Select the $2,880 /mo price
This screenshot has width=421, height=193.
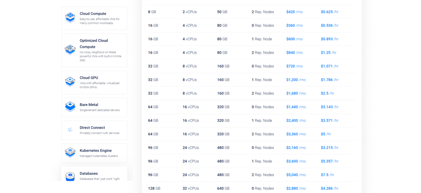296,188
